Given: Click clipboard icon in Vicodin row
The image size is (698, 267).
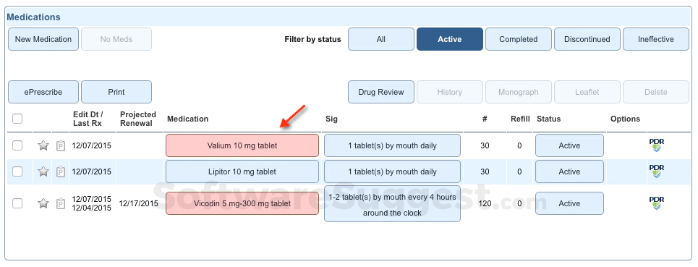Looking at the screenshot, I should (61, 203).
